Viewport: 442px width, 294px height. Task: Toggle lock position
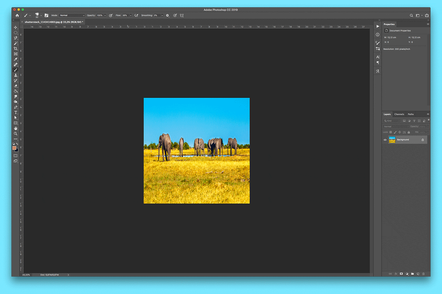click(400, 132)
